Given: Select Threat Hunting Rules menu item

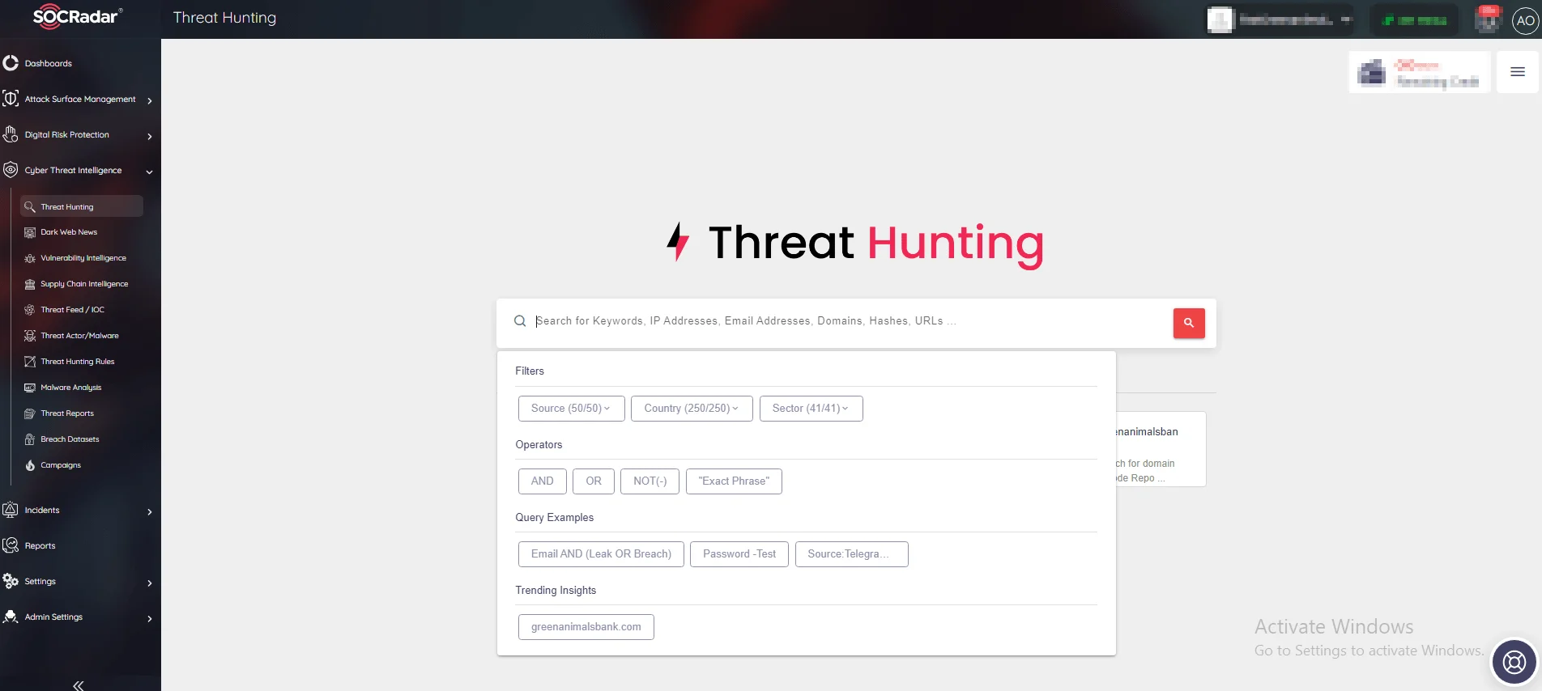Looking at the screenshot, I should tap(81, 362).
